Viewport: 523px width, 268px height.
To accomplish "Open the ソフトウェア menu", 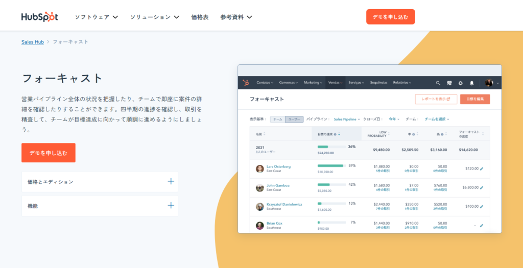I will click(97, 17).
